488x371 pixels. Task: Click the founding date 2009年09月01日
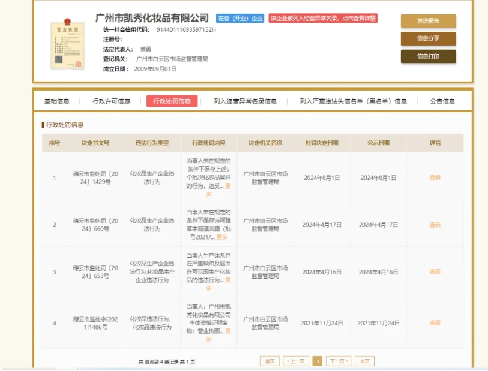155,69
